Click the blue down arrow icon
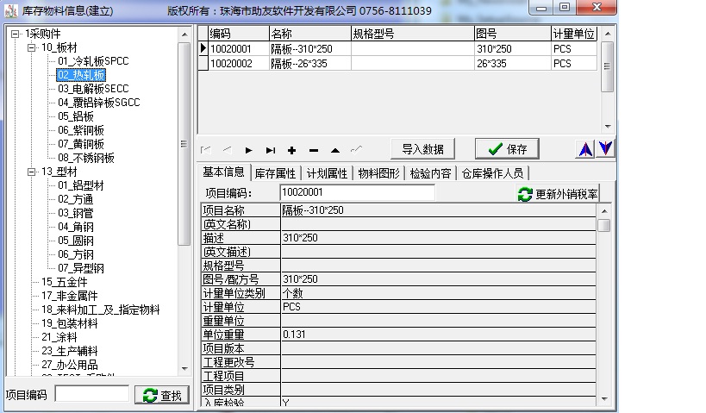Image resolution: width=706 pixels, height=413 pixels. tap(606, 148)
